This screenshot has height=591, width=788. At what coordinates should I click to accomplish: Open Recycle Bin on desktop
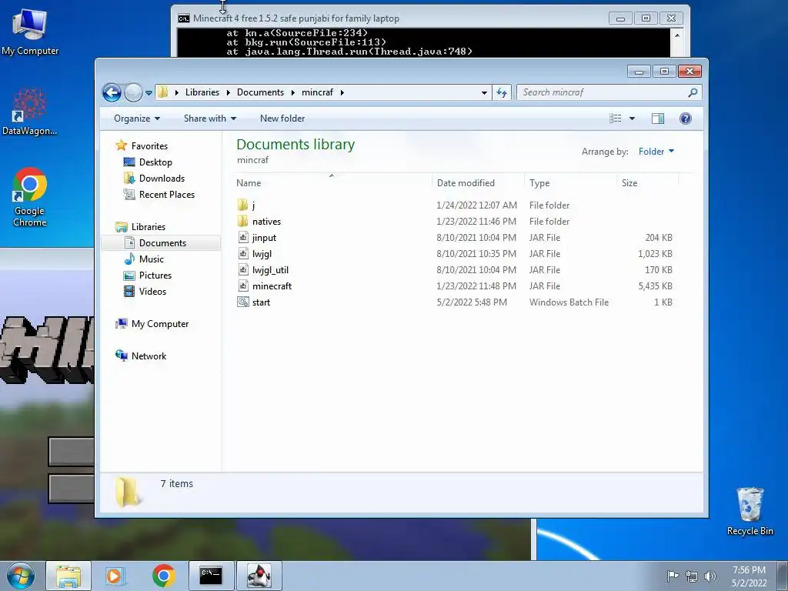tap(750, 512)
